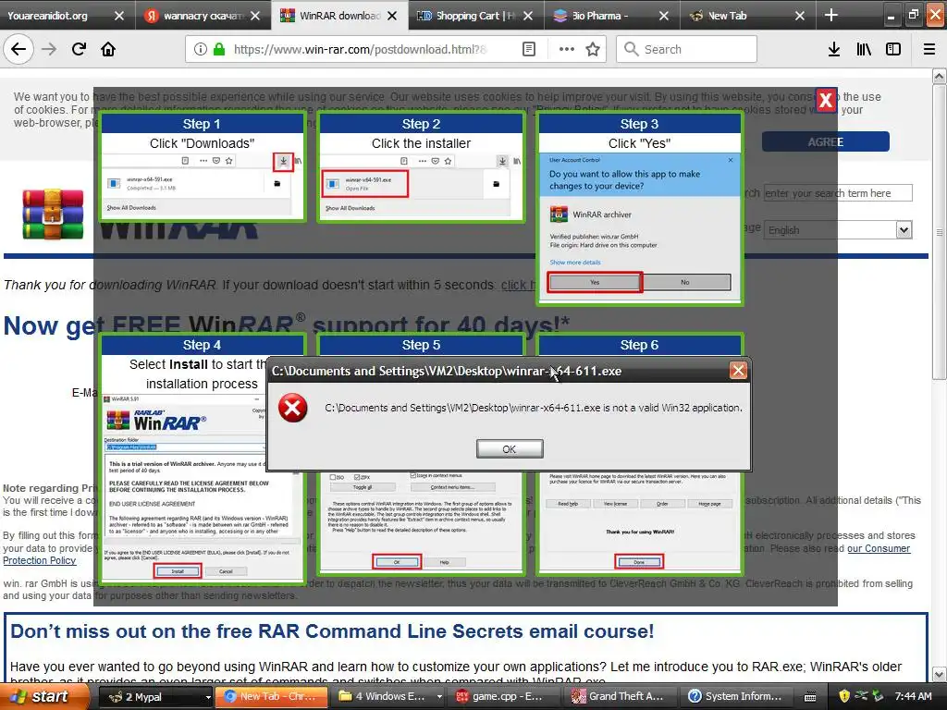Go back with the browser back arrow

tap(18, 49)
